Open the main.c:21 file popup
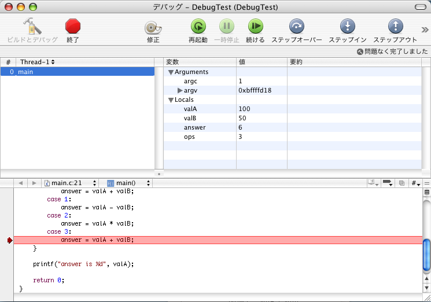Image resolution: width=431 pixels, height=302 pixels. [x=71, y=183]
